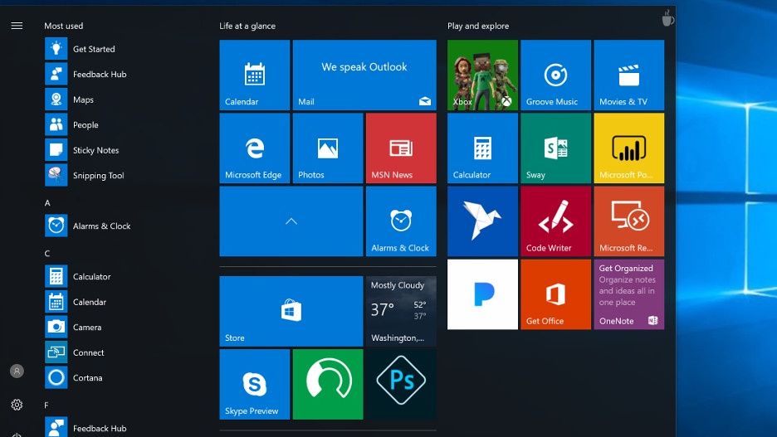
Task: Open Settings gear in the sidebar
Action: click(17, 405)
